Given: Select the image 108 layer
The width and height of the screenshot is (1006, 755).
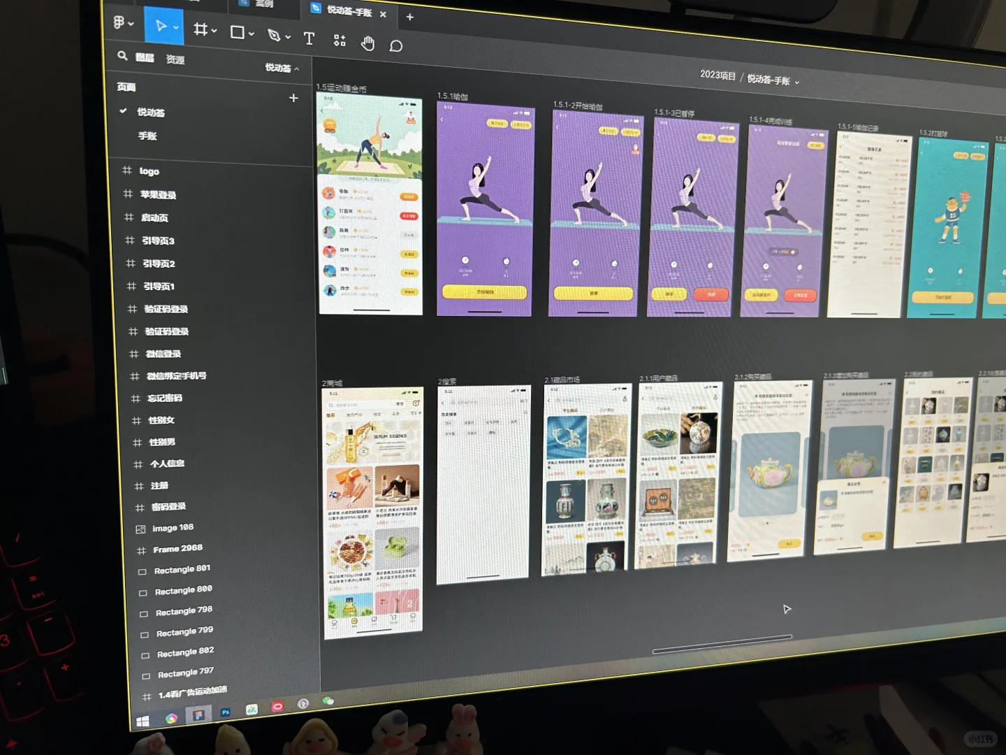Looking at the screenshot, I should pos(173,528).
